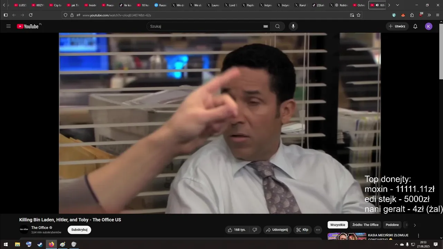Open Windows Start menu
Image resolution: width=443 pixels, height=249 pixels.
tap(6, 244)
